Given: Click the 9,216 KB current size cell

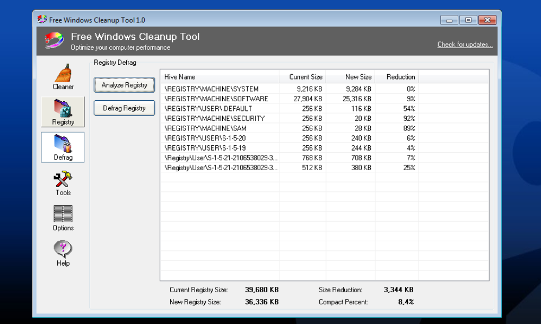Looking at the screenshot, I should point(310,89).
